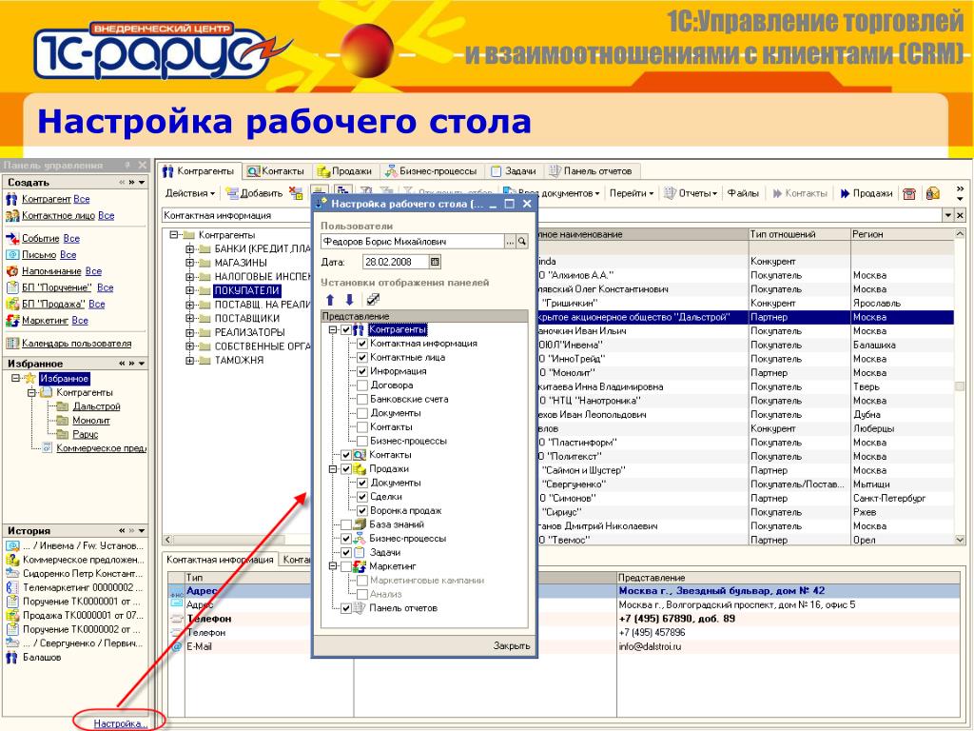Click the Маркетинг icon in the Создать panel

(11, 321)
